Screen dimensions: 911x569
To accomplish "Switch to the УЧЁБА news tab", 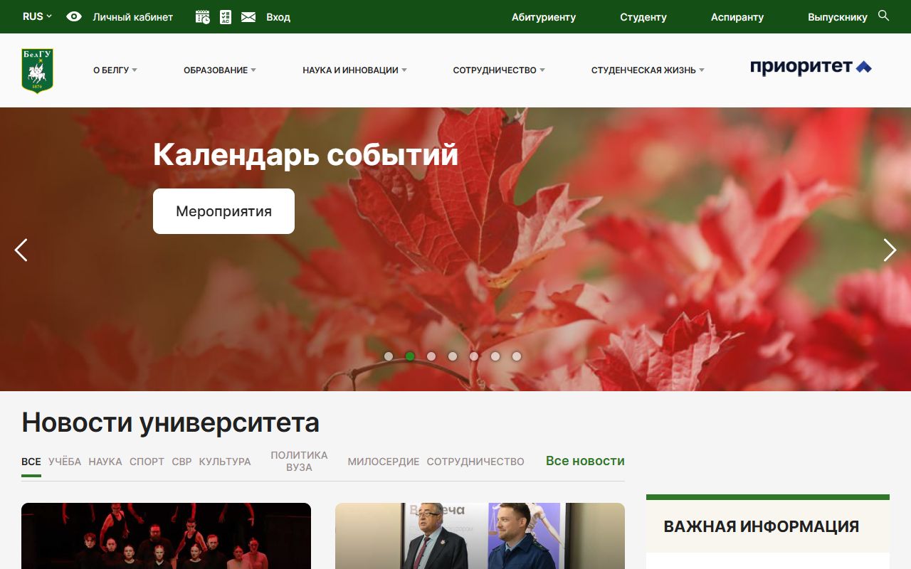I will [x=65, y=462].
